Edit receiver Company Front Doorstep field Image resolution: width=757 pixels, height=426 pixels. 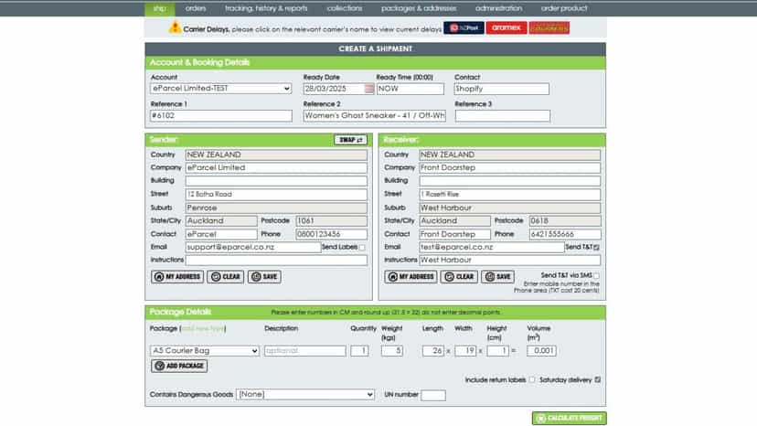(510, 167)
